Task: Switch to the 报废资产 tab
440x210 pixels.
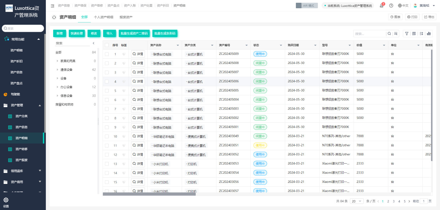Action: click(126, 17)
